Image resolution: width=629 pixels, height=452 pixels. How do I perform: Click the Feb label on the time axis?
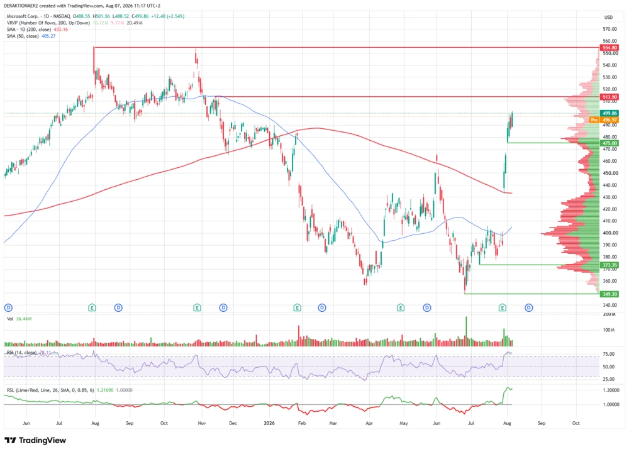302,423
